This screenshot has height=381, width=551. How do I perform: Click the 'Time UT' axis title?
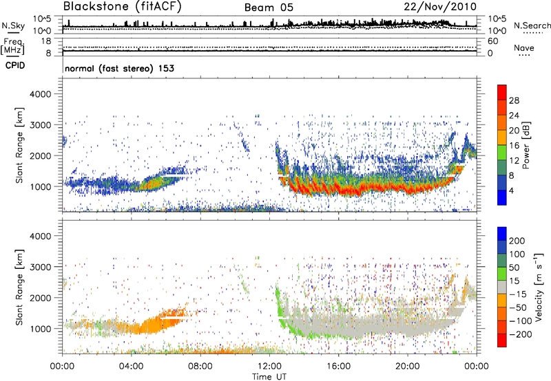pos(269,376)
